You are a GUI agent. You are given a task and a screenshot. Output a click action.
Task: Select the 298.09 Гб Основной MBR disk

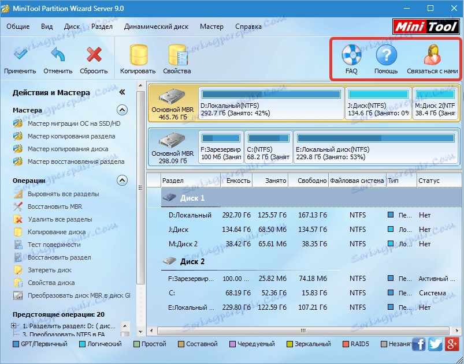173,147
